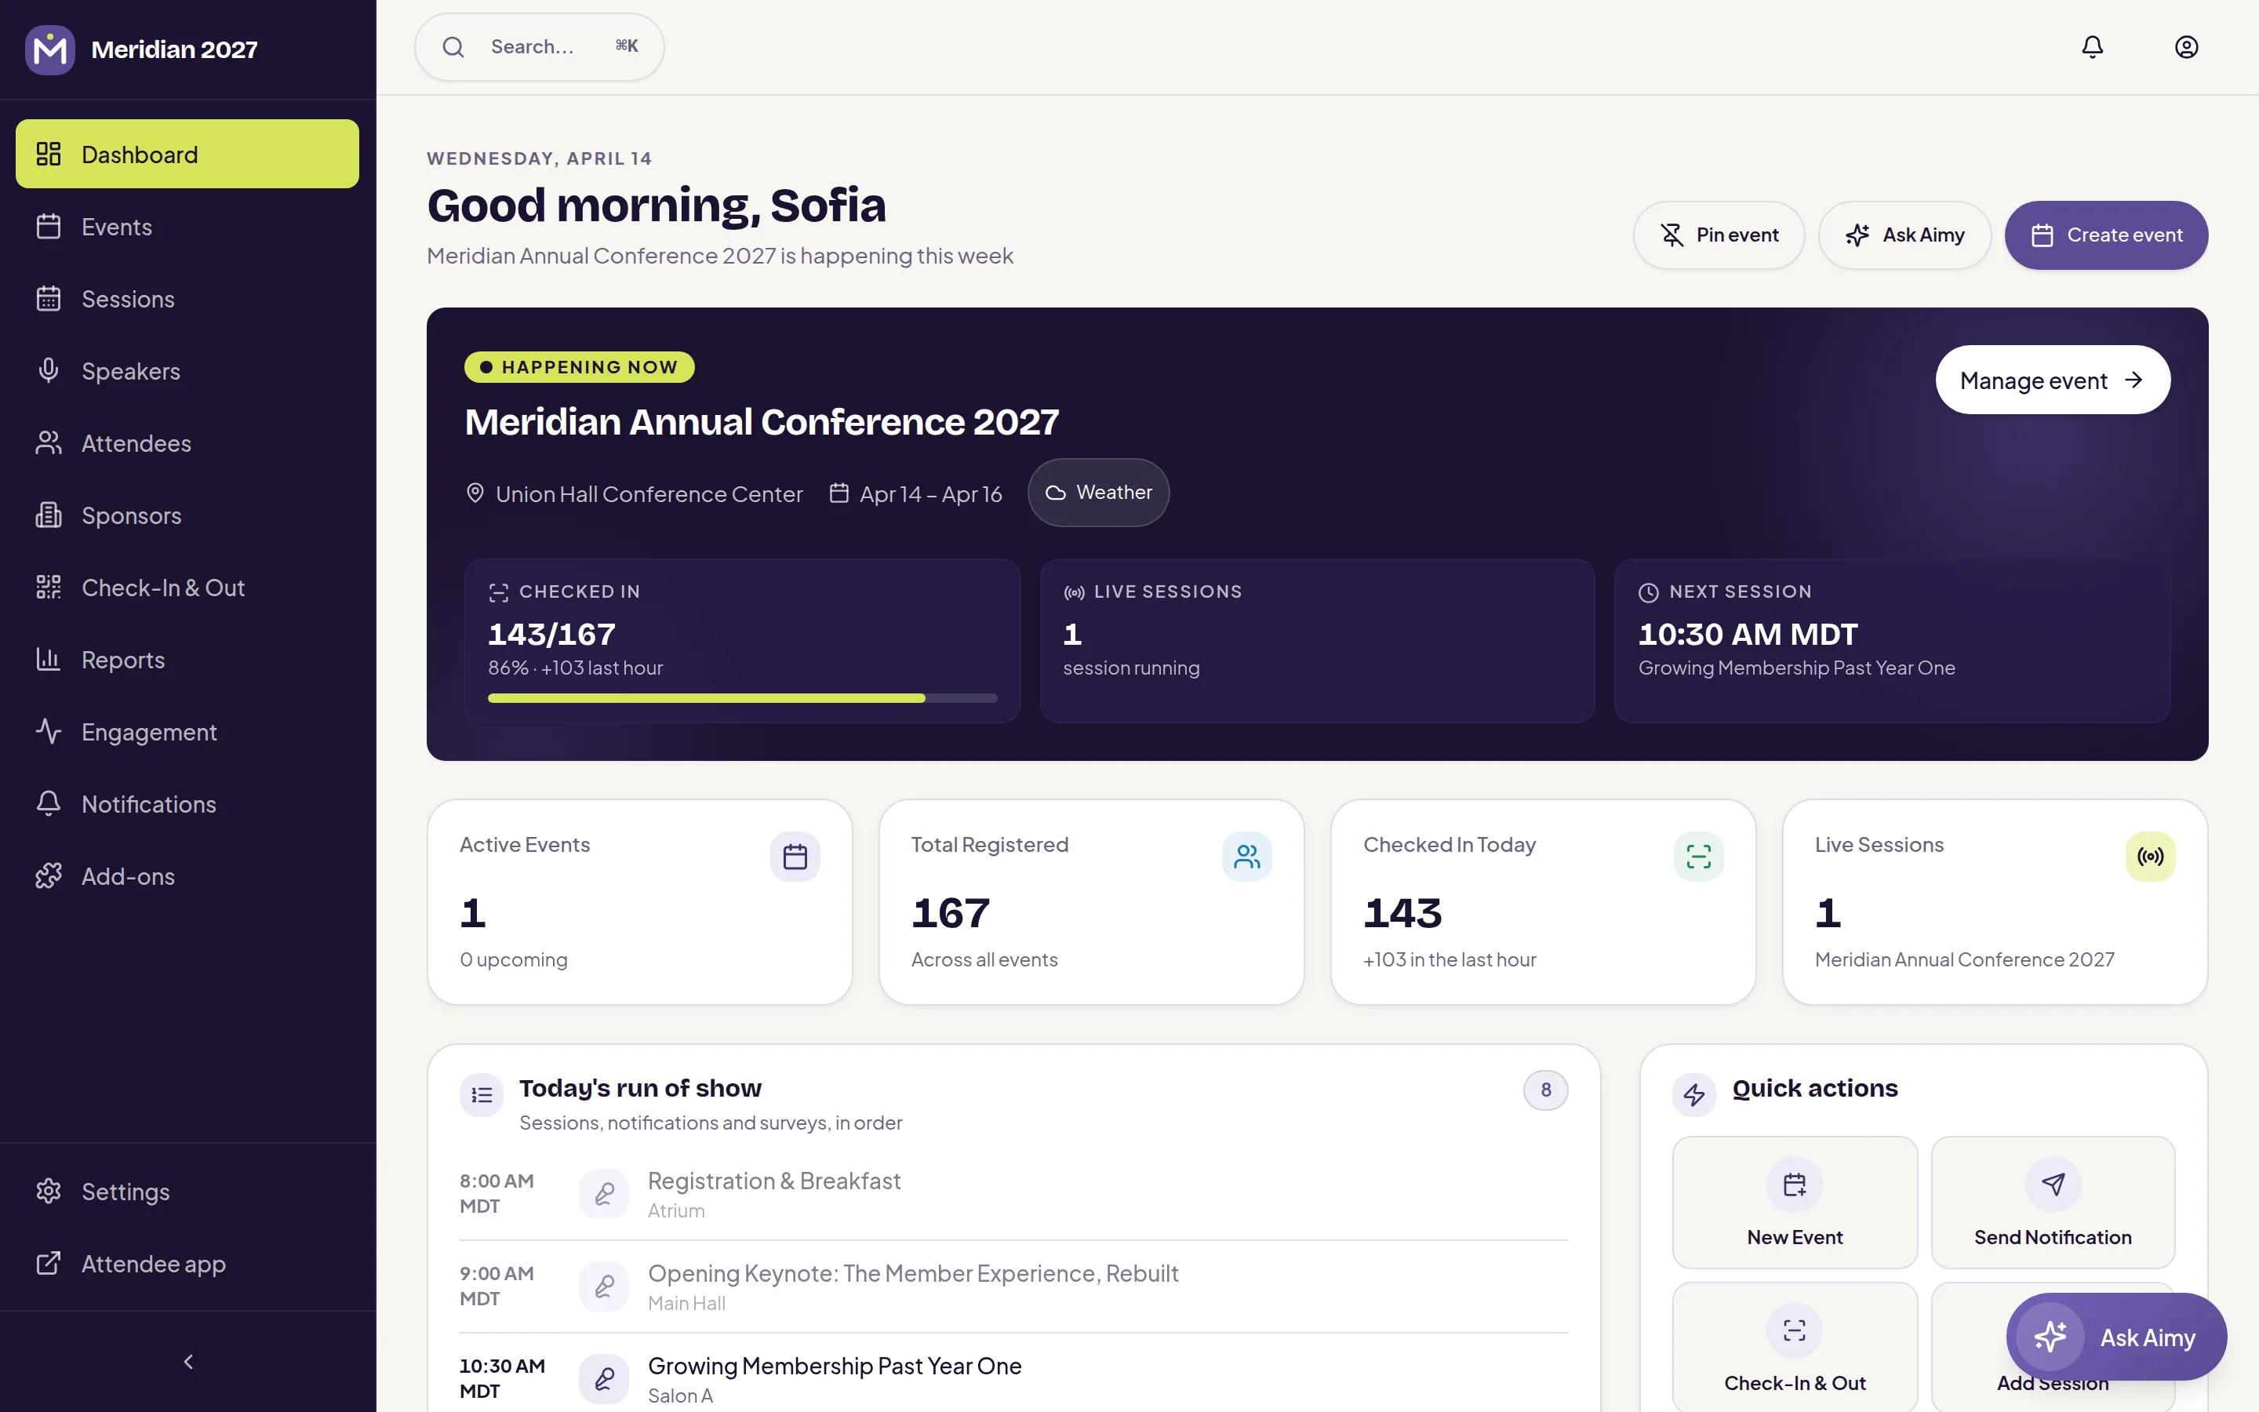Click the Checked In Today scan icon

pos(1699,857)
